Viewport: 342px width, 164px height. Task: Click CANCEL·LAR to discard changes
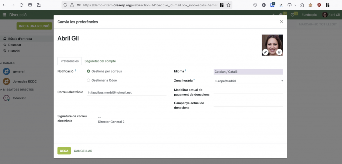point(83,151)
